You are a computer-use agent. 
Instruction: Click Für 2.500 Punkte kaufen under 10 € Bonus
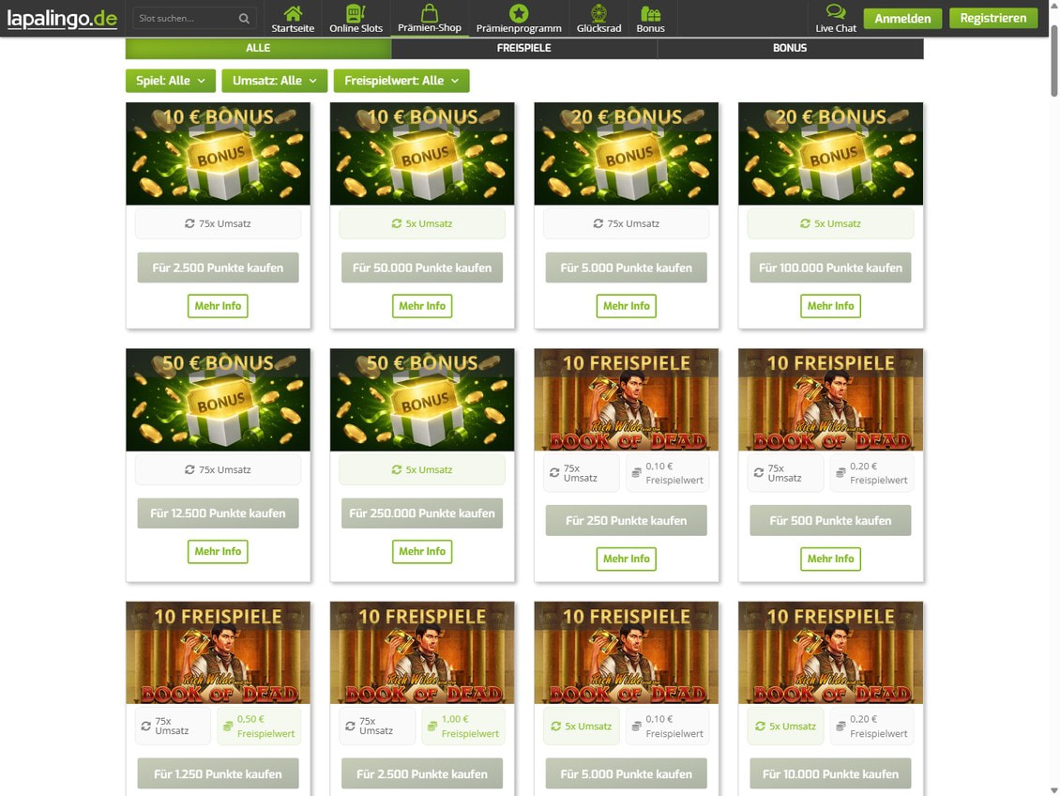[218, 268]
